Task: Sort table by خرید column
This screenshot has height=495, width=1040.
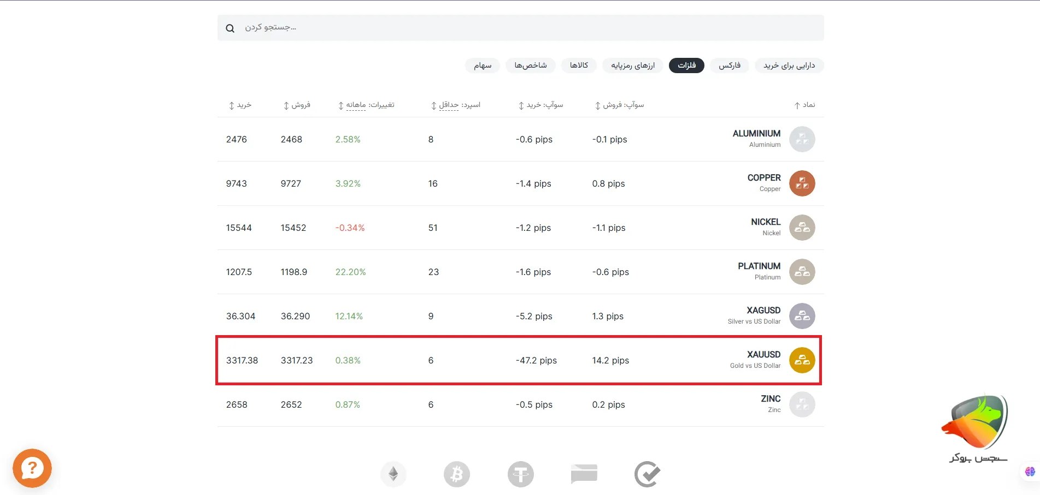Action: tap(240, 105)
